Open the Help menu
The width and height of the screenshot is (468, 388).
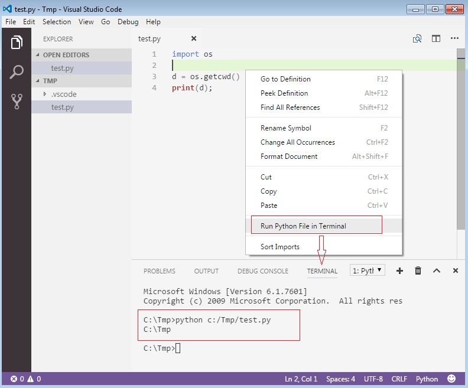pyautogui.click(x=153, y=22)
